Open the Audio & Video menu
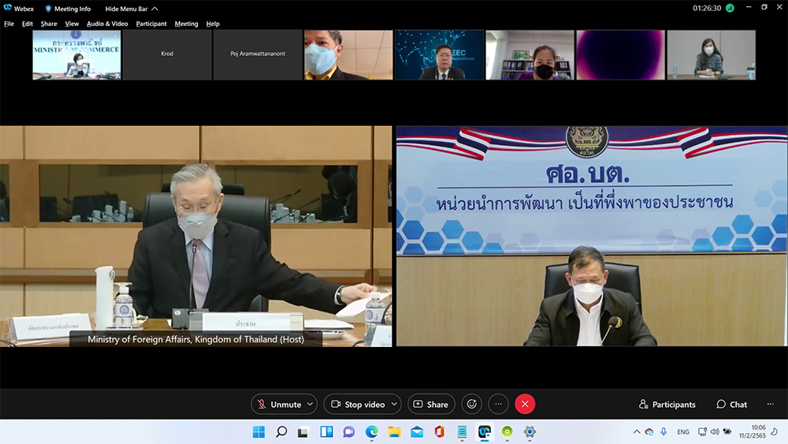This screenshot has width=788, height=444. tap(107, 24)
